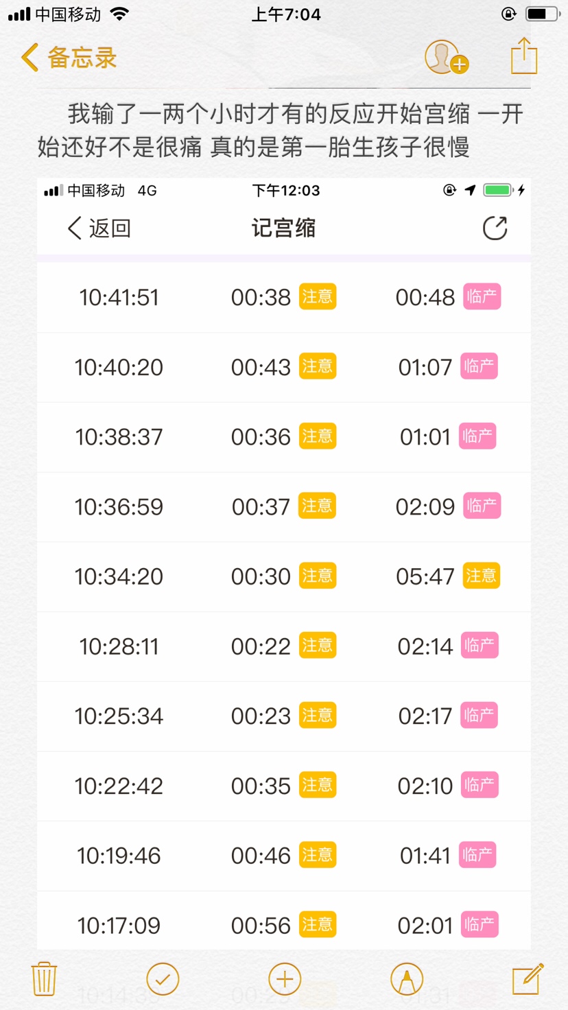Select the 10:41:51 contraction row
Image resolution: width=568 pixels, height=1010 pixels.
(119, 298)
